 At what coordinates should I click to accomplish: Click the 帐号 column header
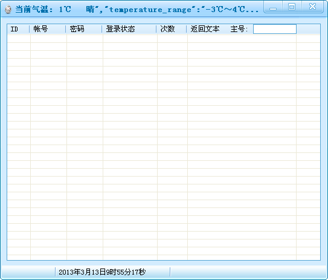click(48, 29)
